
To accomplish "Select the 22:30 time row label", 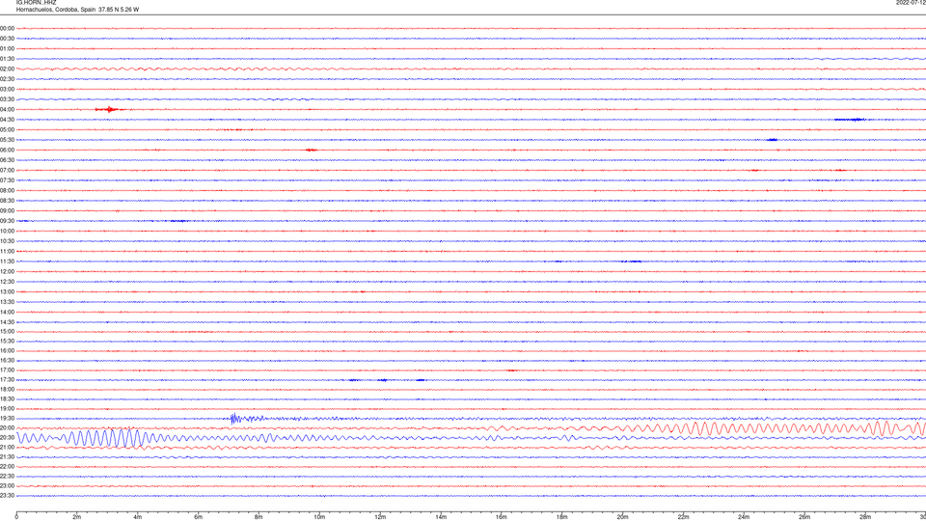I will [7, 476].
